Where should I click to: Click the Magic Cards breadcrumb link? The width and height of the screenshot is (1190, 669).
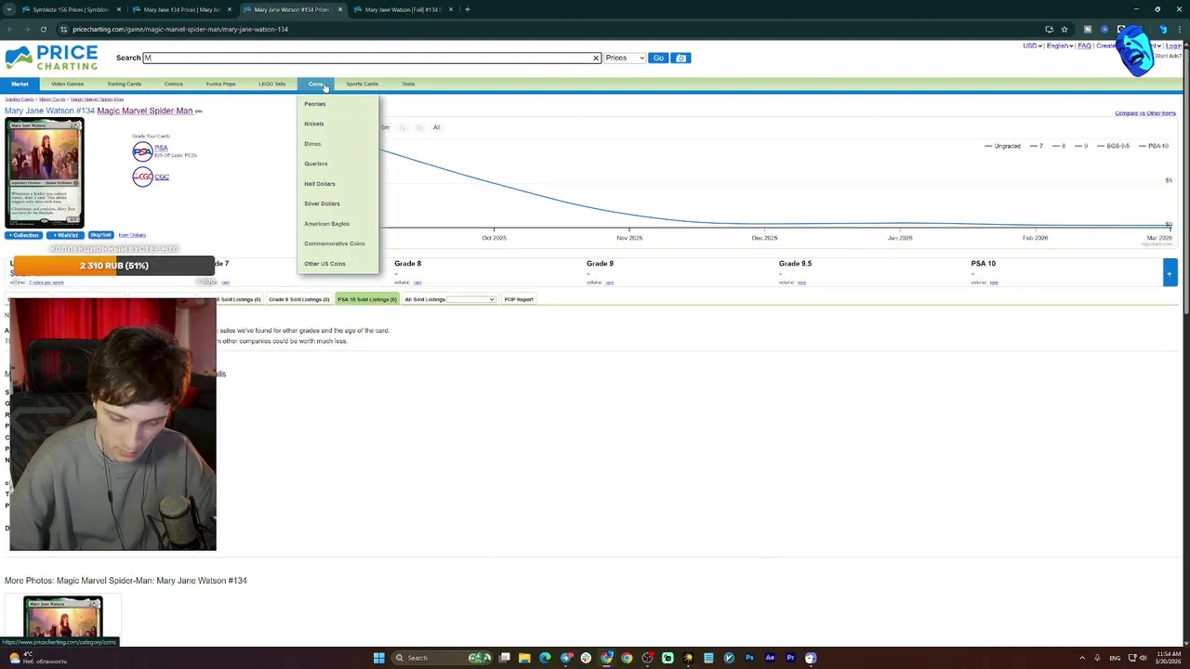52,99
